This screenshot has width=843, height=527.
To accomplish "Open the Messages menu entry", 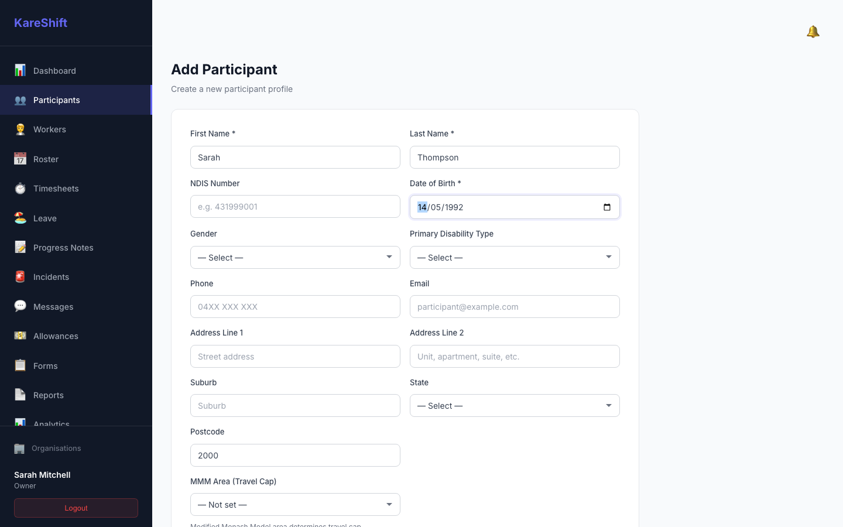I will (76, 306).
